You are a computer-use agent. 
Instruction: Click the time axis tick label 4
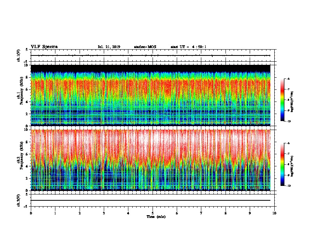click(x=128, y=213)
